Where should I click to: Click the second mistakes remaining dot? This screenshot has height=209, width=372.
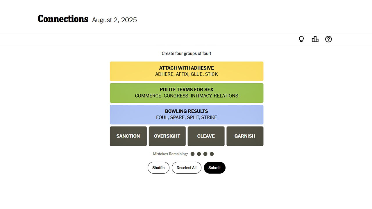click(x=199, y=154)
